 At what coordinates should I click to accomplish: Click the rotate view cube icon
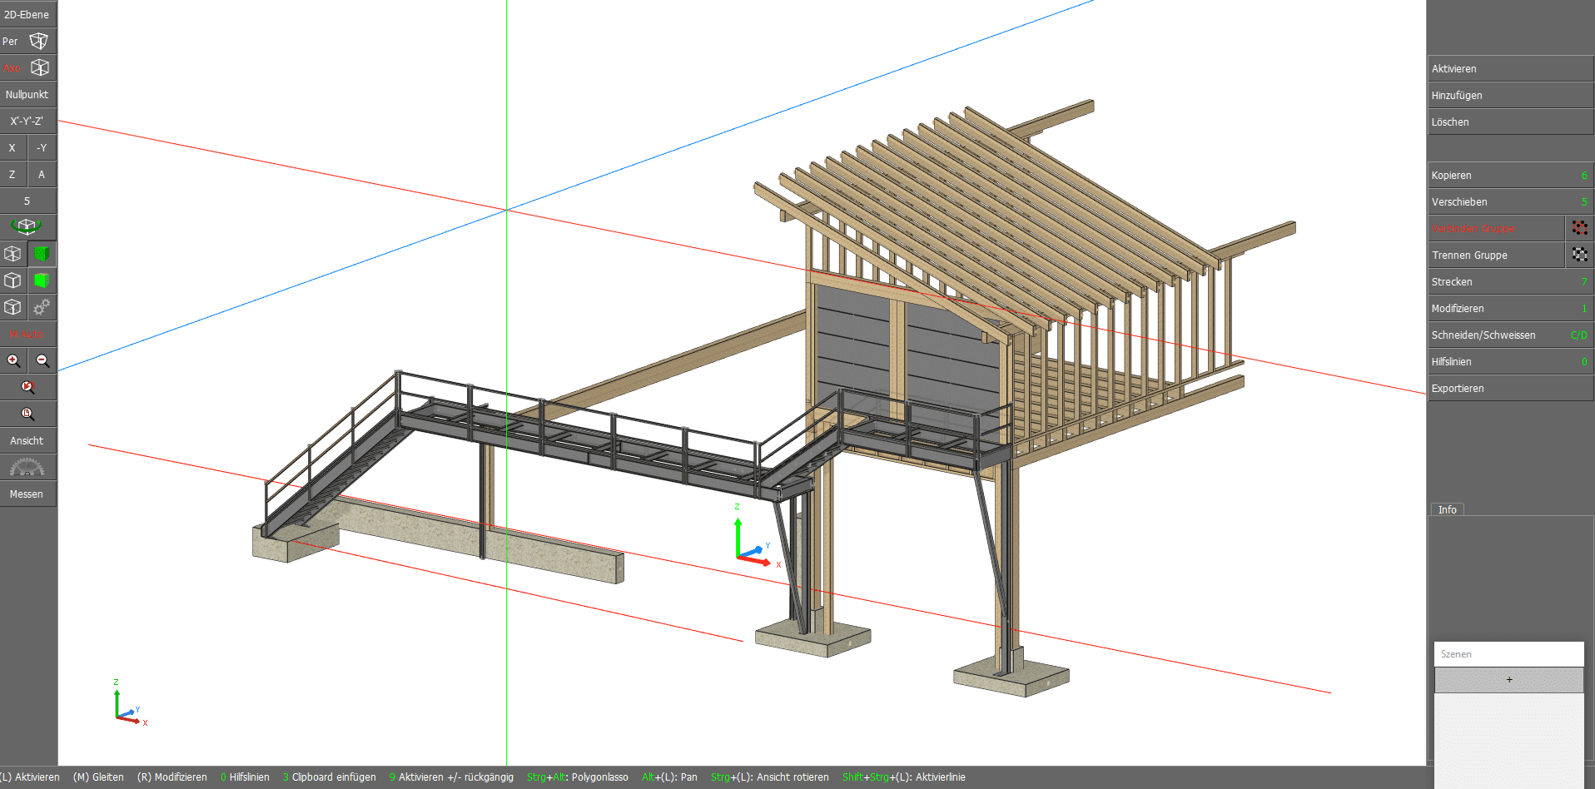[27, 226]
